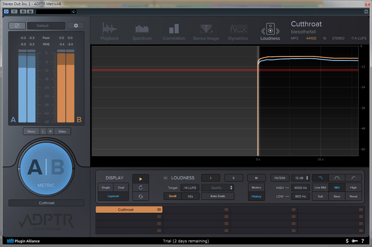Select the Mid filter preset
The image size is (372, 247).
click(337, 188)
